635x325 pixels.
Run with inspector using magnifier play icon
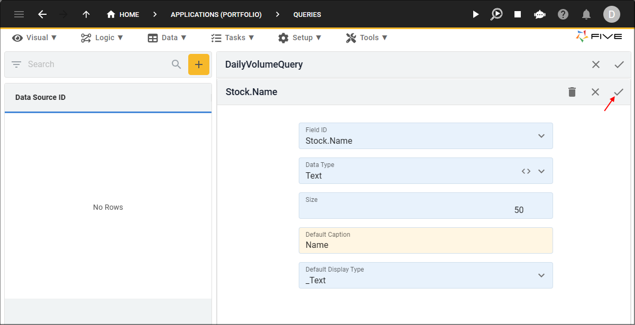[496, 14]
